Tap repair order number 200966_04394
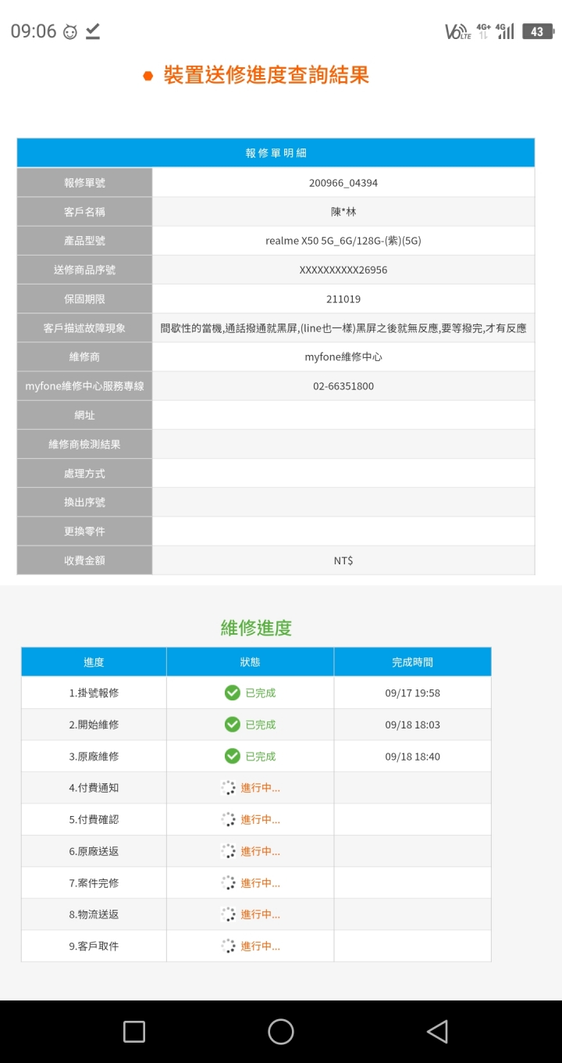 coord(343,183)
